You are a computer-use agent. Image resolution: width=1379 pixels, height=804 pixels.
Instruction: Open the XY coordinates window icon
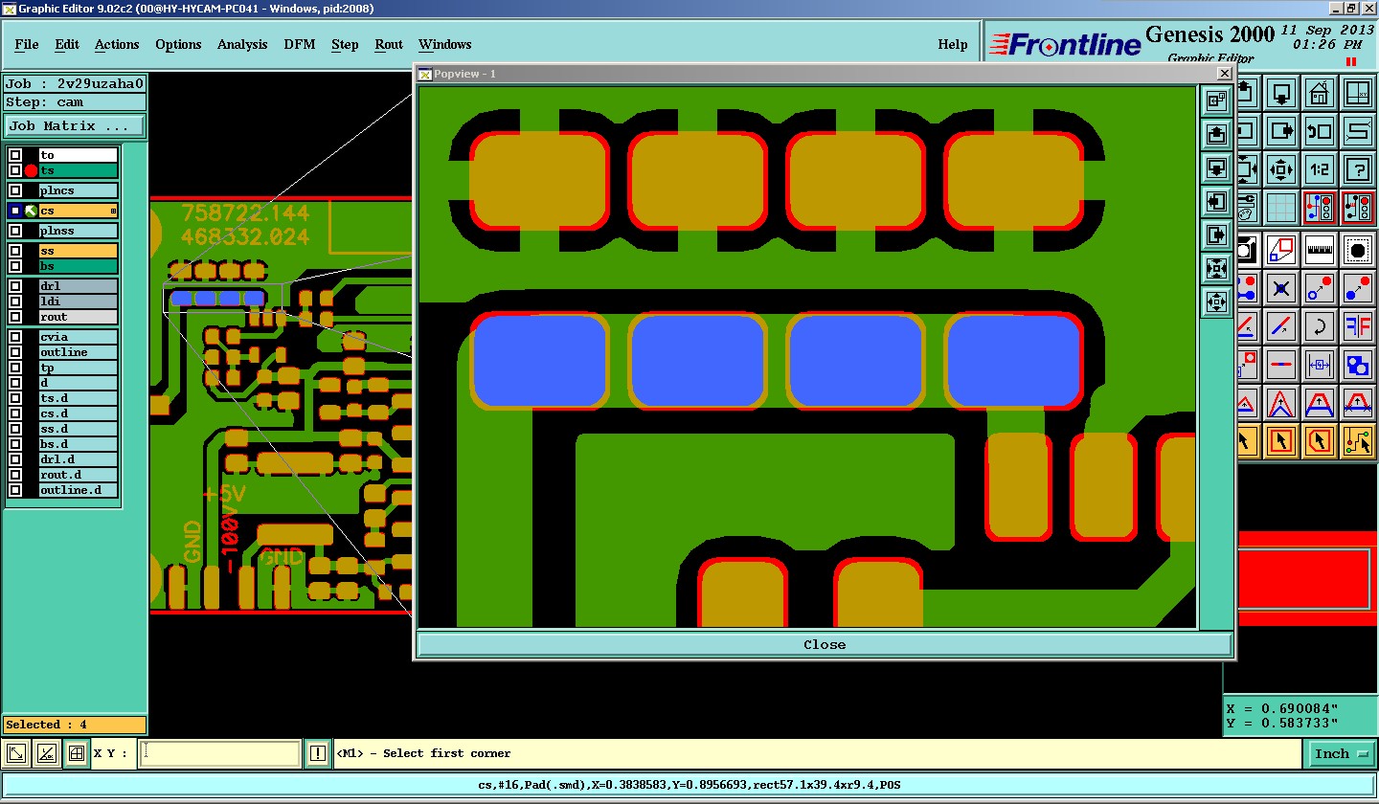pos(1357,94)
